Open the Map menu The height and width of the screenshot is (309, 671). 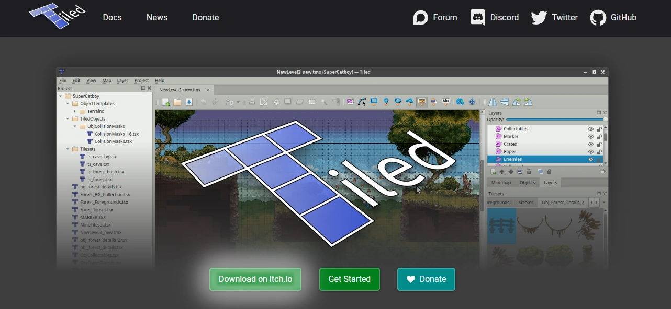(x=107, y=80)
